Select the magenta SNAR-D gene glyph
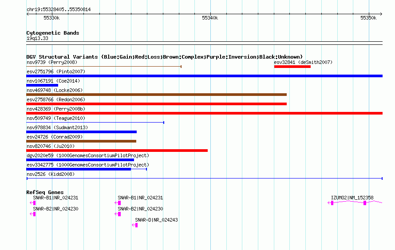This screenshot has width=395, height=250. click(135, 225)
